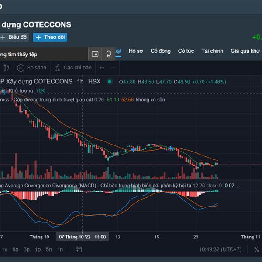The width and height of the screenshot is (262, 262).
Task: Click the 1h interval label
Action: pos(80,82)
